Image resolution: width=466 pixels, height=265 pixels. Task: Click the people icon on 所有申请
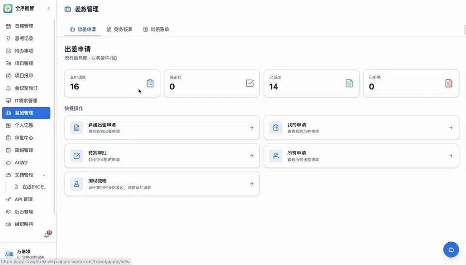276,156
